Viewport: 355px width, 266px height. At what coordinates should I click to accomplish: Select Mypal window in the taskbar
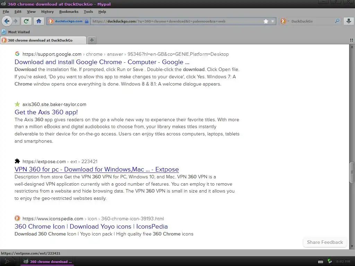pyautogui.click(x=47, y=261)
